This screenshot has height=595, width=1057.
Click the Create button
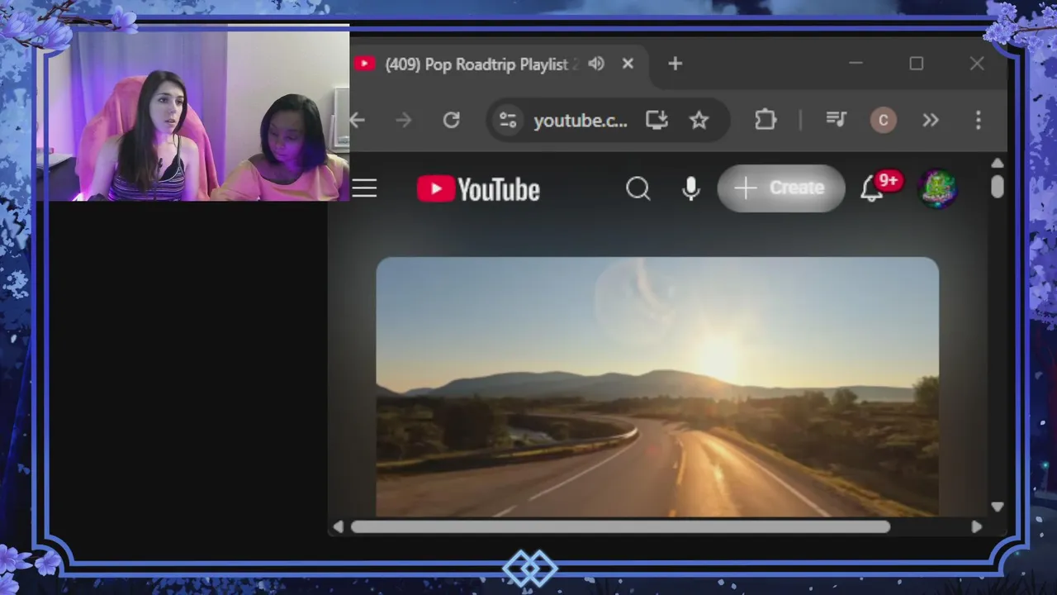coord(781,188)
